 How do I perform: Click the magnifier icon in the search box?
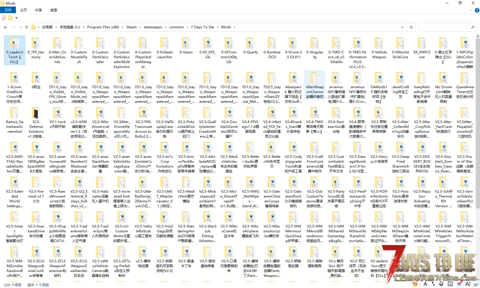[473, 27]
